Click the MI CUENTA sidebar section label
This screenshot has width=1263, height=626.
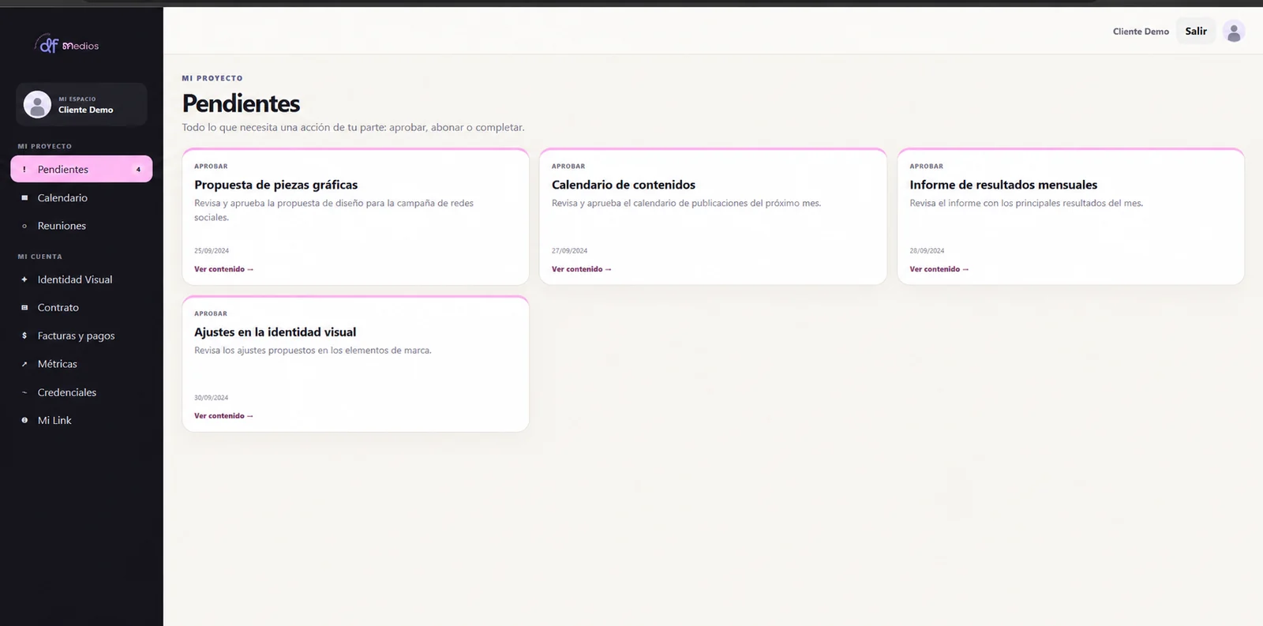pos(40,257)
